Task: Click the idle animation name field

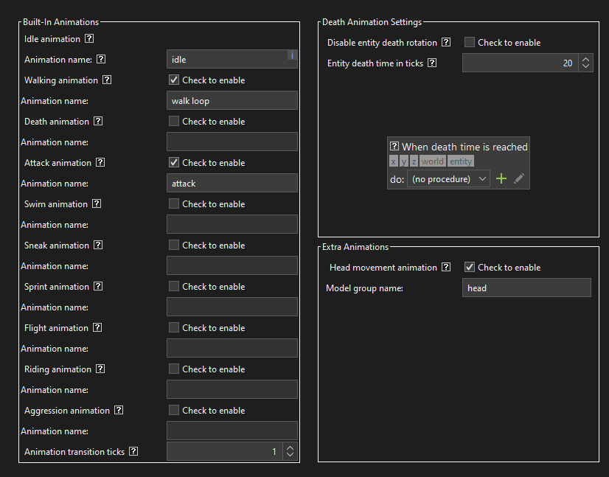Action: click(x=232, y=59)
